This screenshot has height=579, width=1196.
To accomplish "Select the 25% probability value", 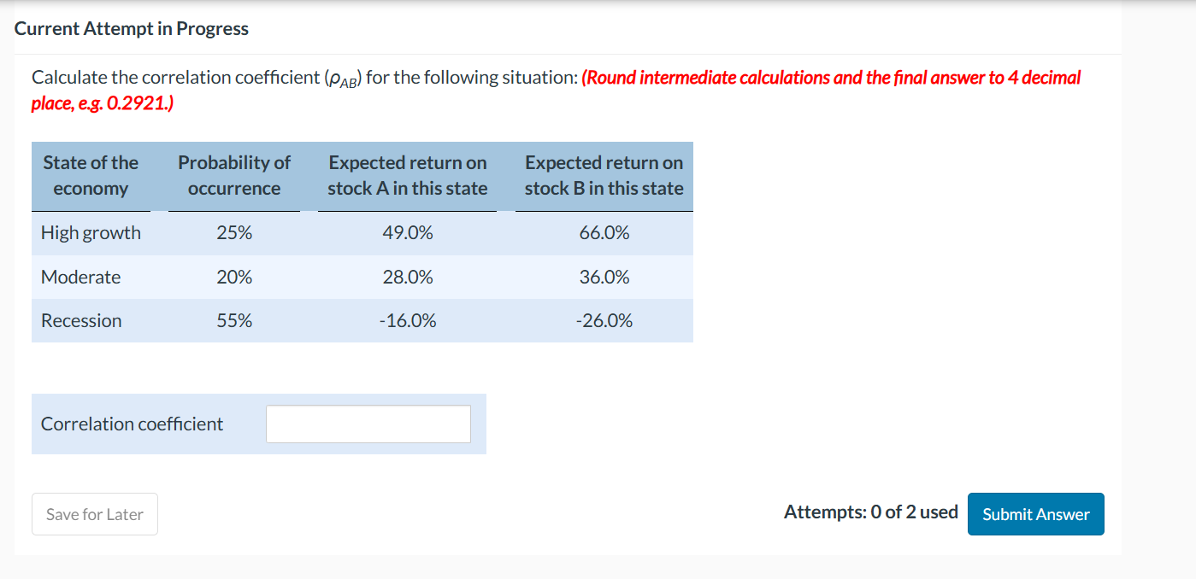I will [233, 232].
